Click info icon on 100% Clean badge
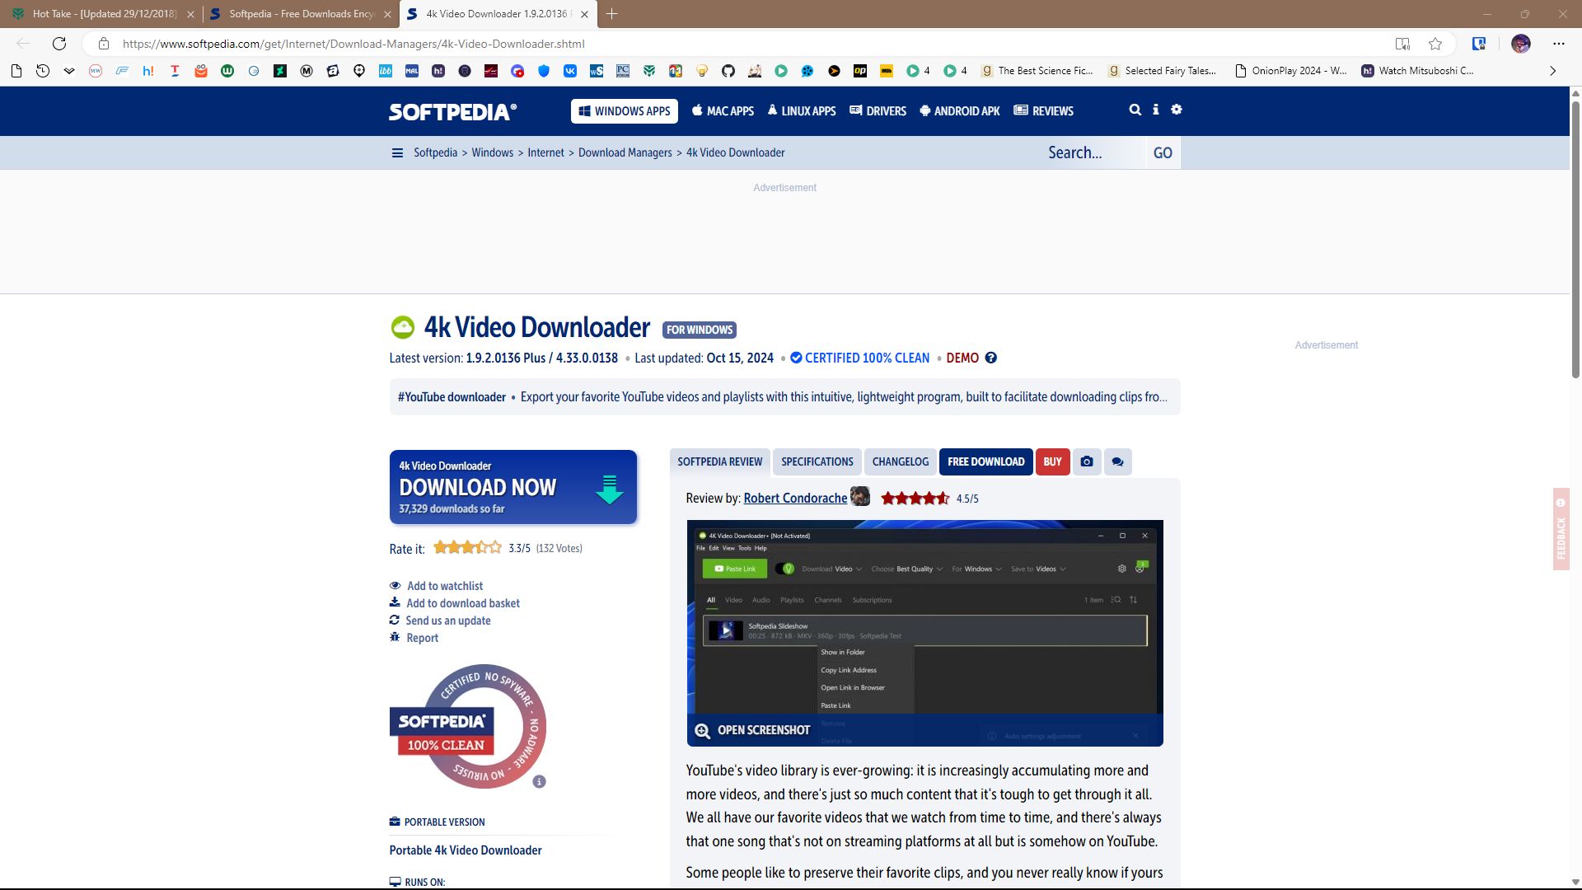 pyautogui.click(x=539, y=781)
